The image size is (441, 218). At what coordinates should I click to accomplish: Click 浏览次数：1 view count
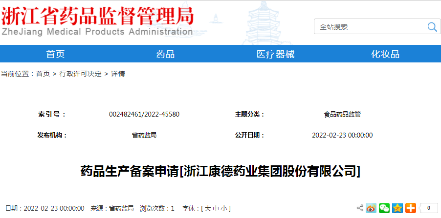click(x=157, y=208)
